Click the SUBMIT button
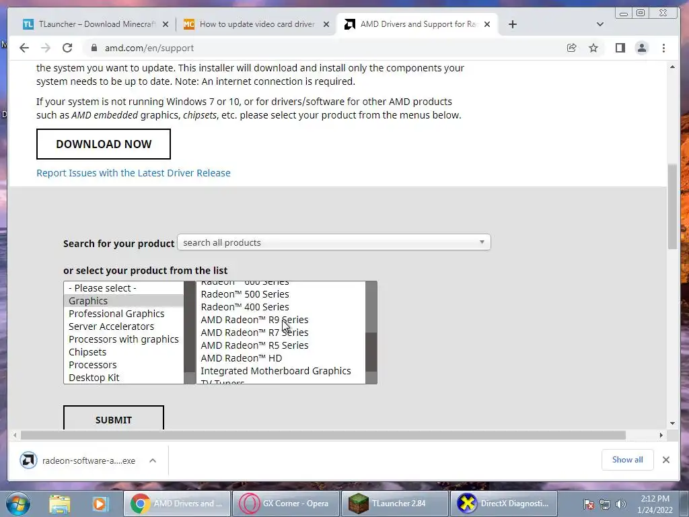689x517 pixels. (113, 417)
